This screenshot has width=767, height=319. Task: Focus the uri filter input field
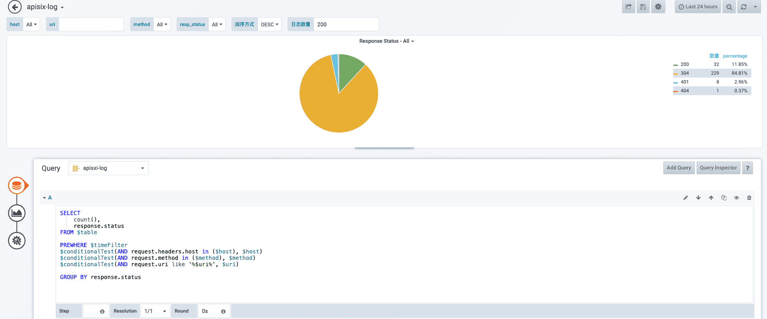tap(91, 24)
